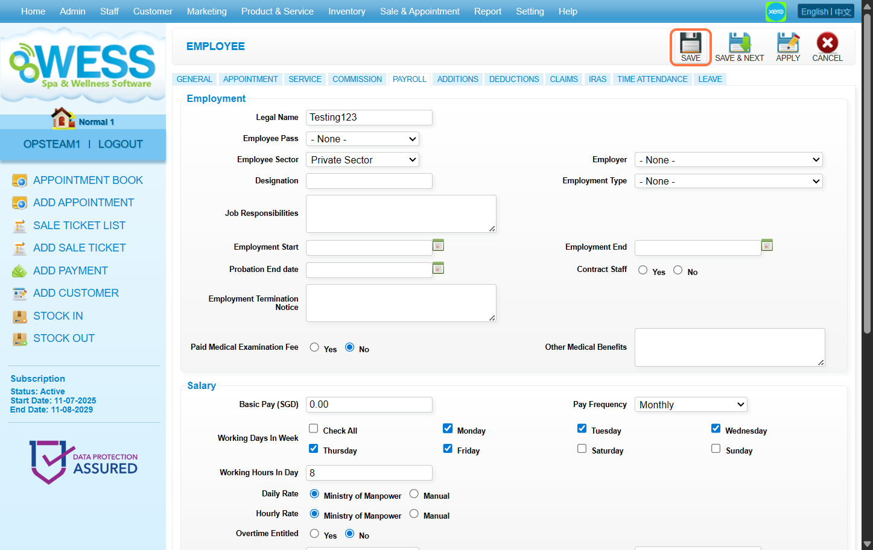Open the Inventory menu

click(x=346, y=11)
